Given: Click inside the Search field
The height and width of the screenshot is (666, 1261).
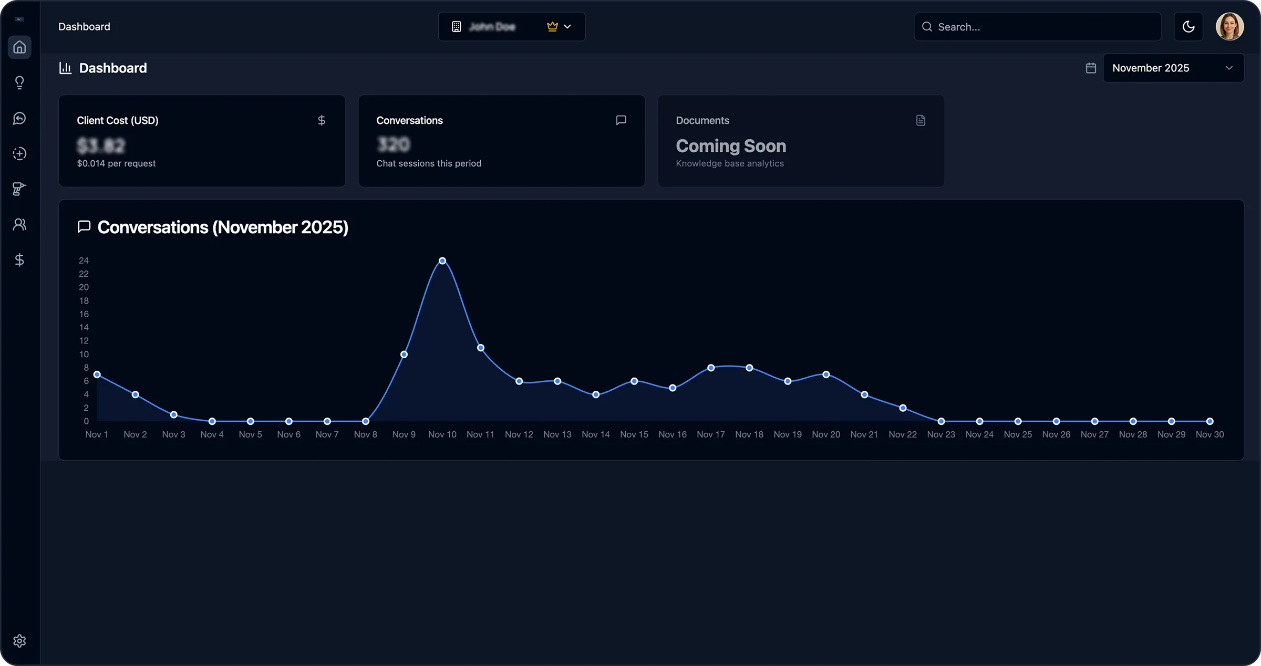Looking at the screenshot, I should click(x=1037, y=26).
